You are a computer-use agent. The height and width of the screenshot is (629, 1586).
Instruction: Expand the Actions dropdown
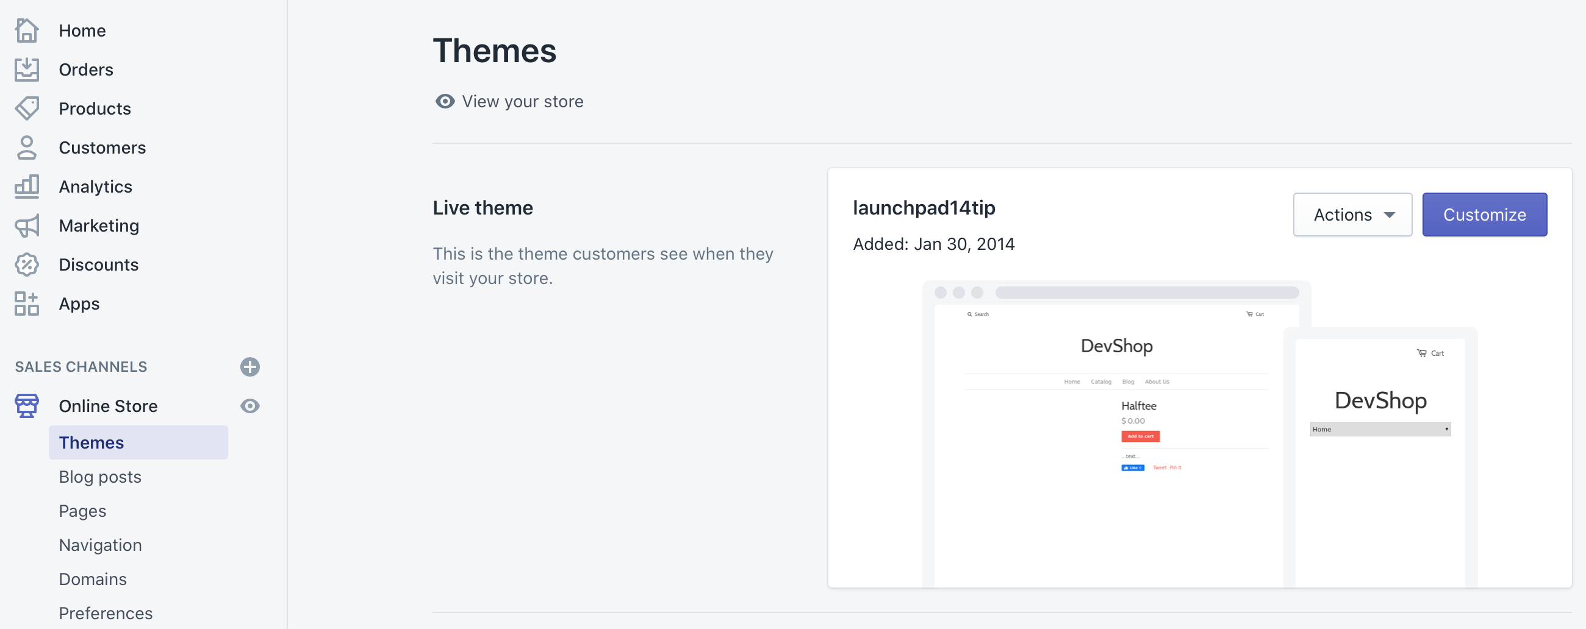1352,215
